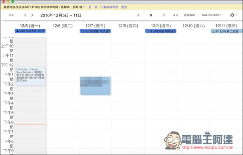Viewport: 243px width, 155px height.
Task: Open the Sony Mobile event on 12/5
Action: coord(30,76)
